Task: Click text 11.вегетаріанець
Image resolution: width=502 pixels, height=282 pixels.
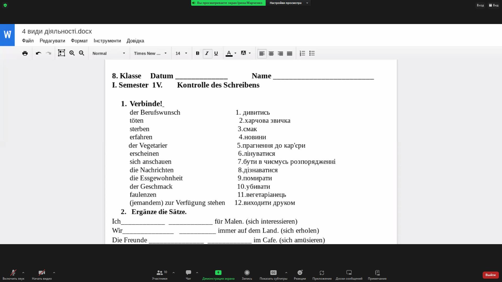Action: click(262, 195)
